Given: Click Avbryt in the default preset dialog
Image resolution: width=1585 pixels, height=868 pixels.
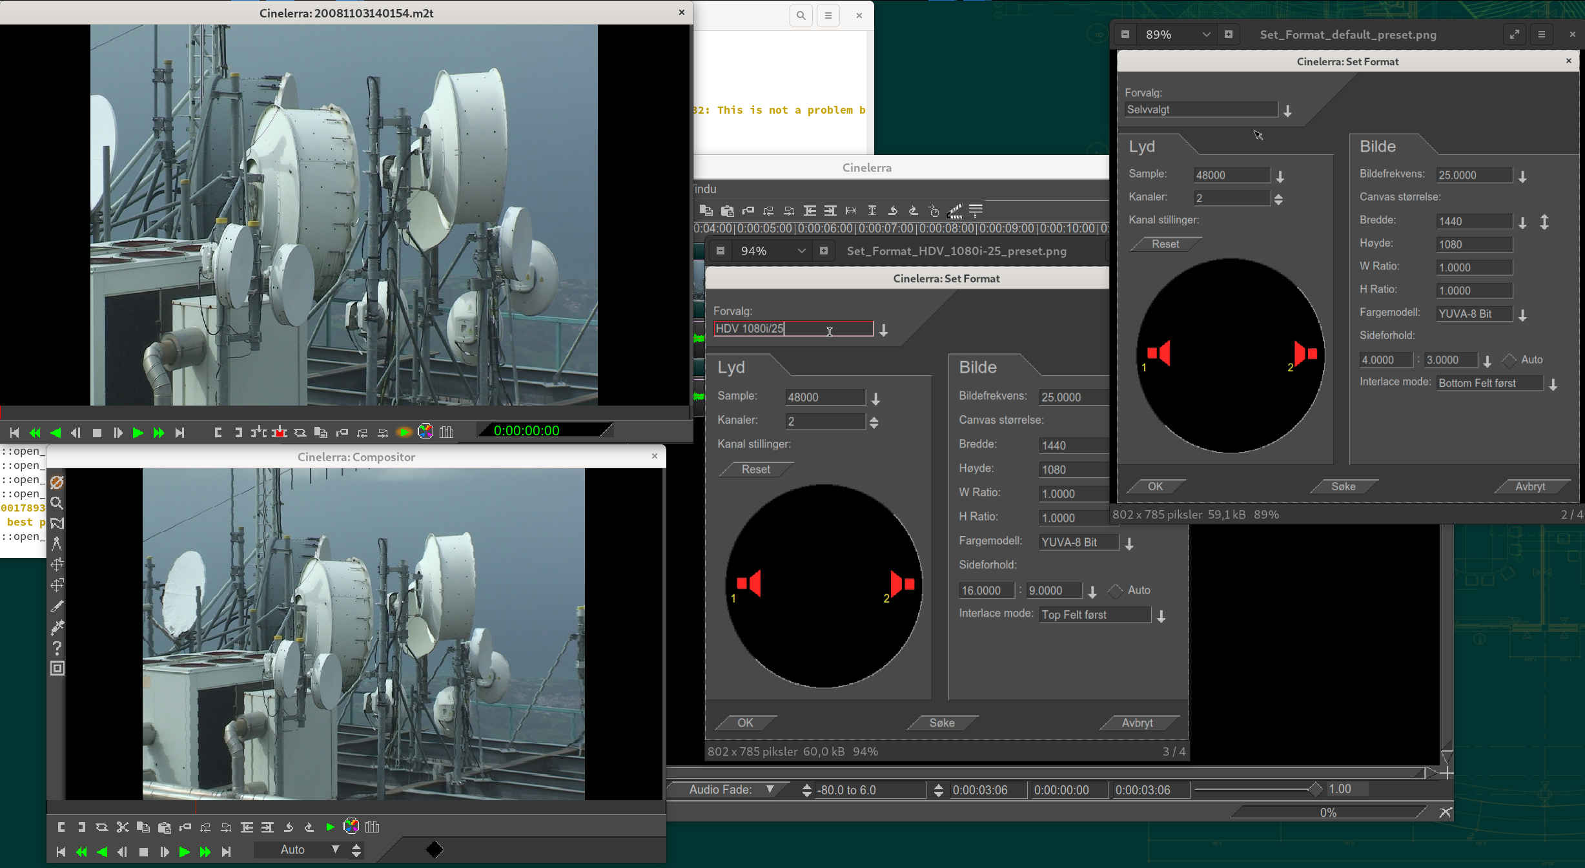Looking at the screenshot, I should point(1529,486).
